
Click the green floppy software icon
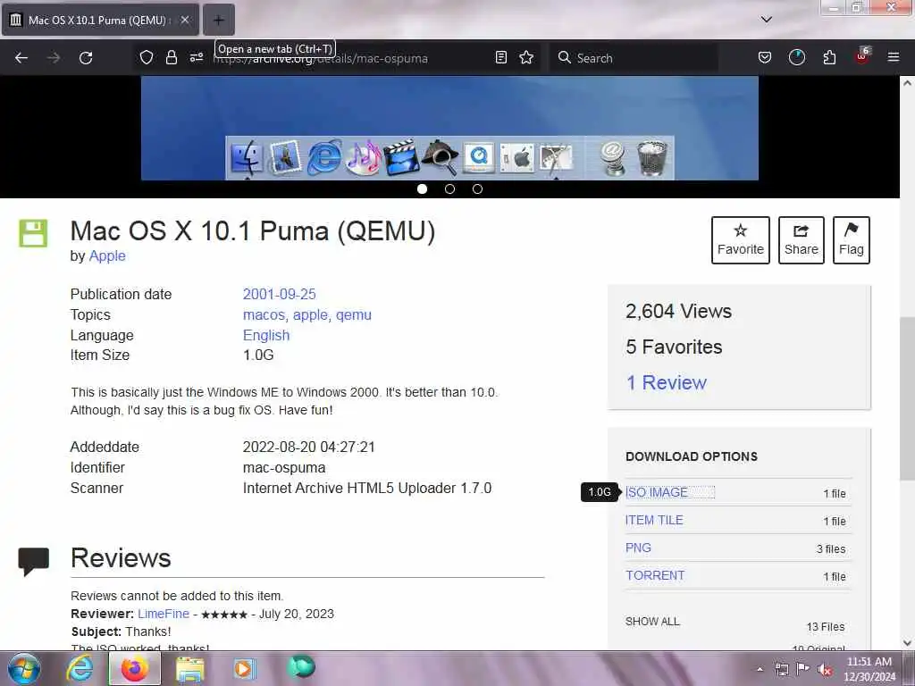33,233
